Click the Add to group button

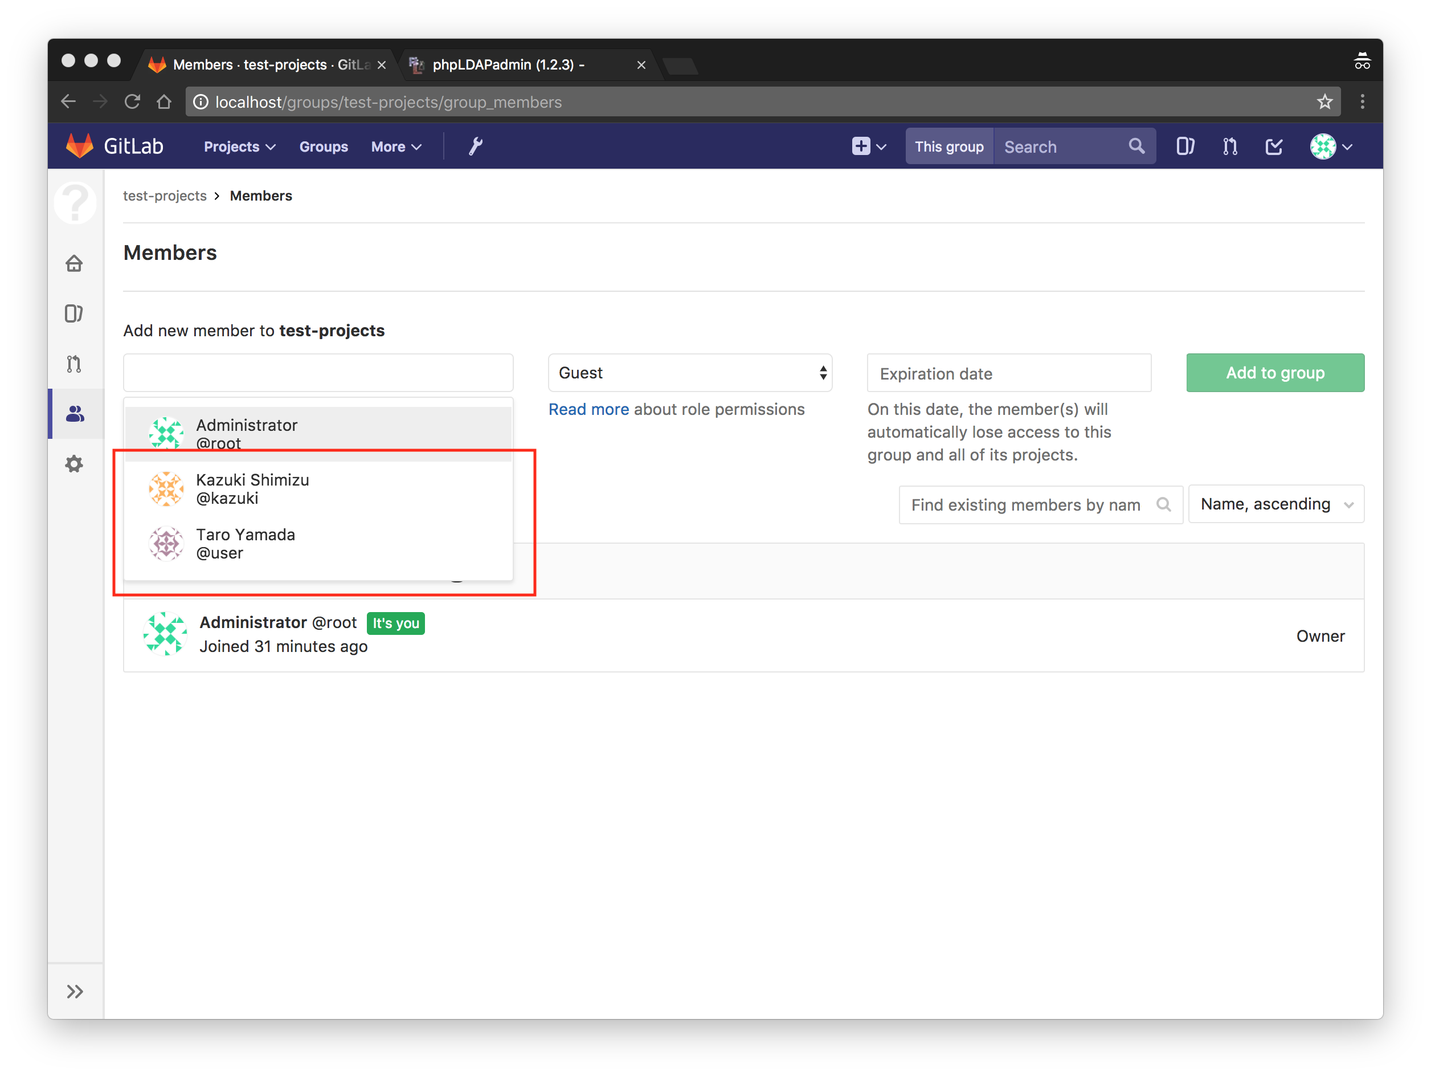[1274, 373]
